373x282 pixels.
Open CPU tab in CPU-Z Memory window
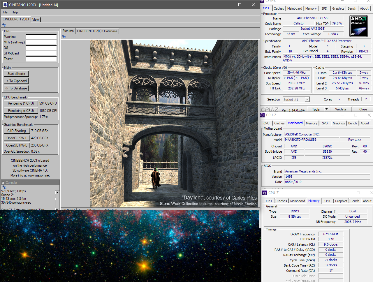point(269,201)
